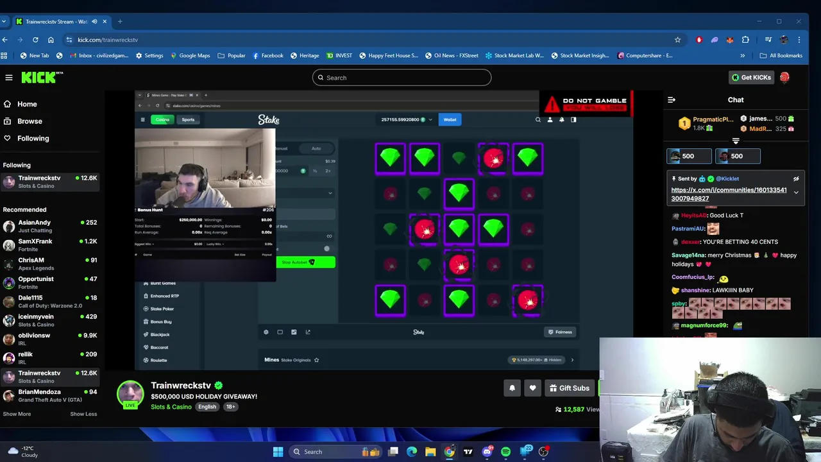Toggle stream notifications bell
Image resolution: width=821 pixels, height=462 pixels.
pos(512,388)
